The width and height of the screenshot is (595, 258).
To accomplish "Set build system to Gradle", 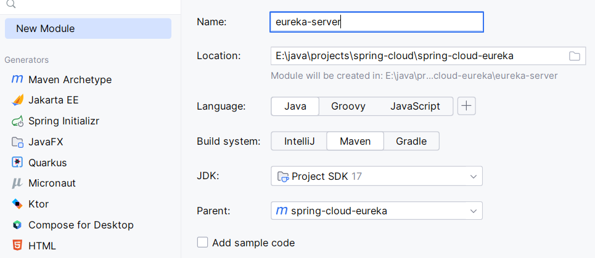I will [411, 141].
